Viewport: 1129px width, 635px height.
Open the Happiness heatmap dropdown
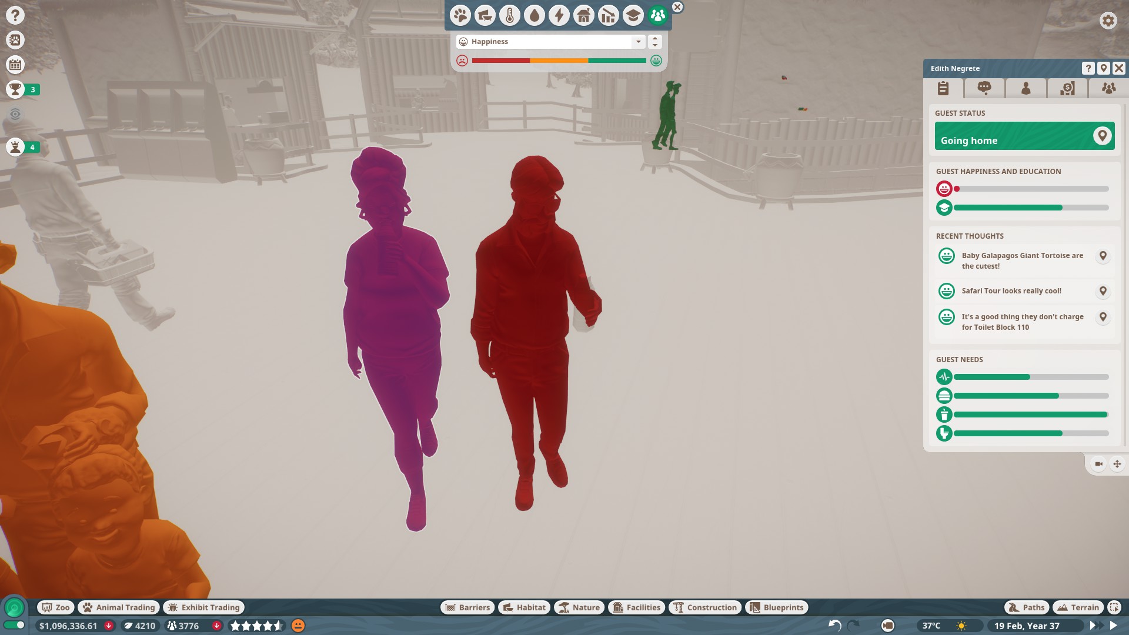click(551, 42)
